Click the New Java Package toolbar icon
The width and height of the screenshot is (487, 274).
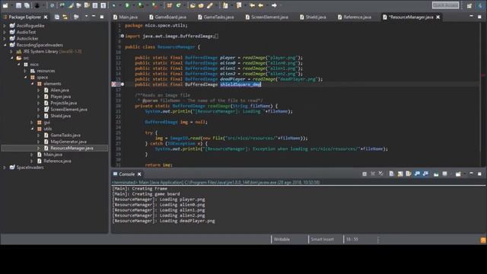pos(170,5)
